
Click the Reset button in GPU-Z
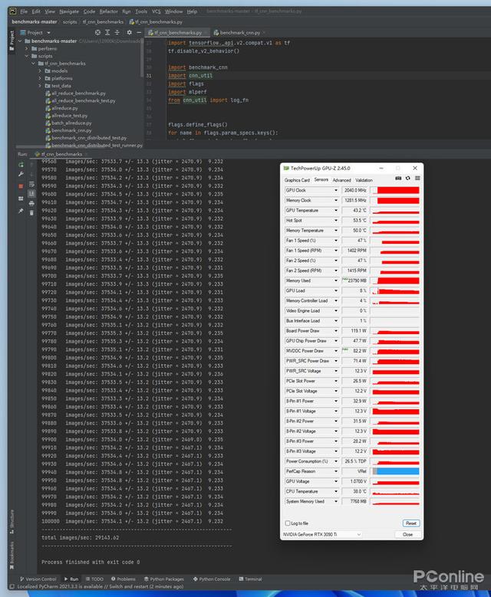point(411,523)
